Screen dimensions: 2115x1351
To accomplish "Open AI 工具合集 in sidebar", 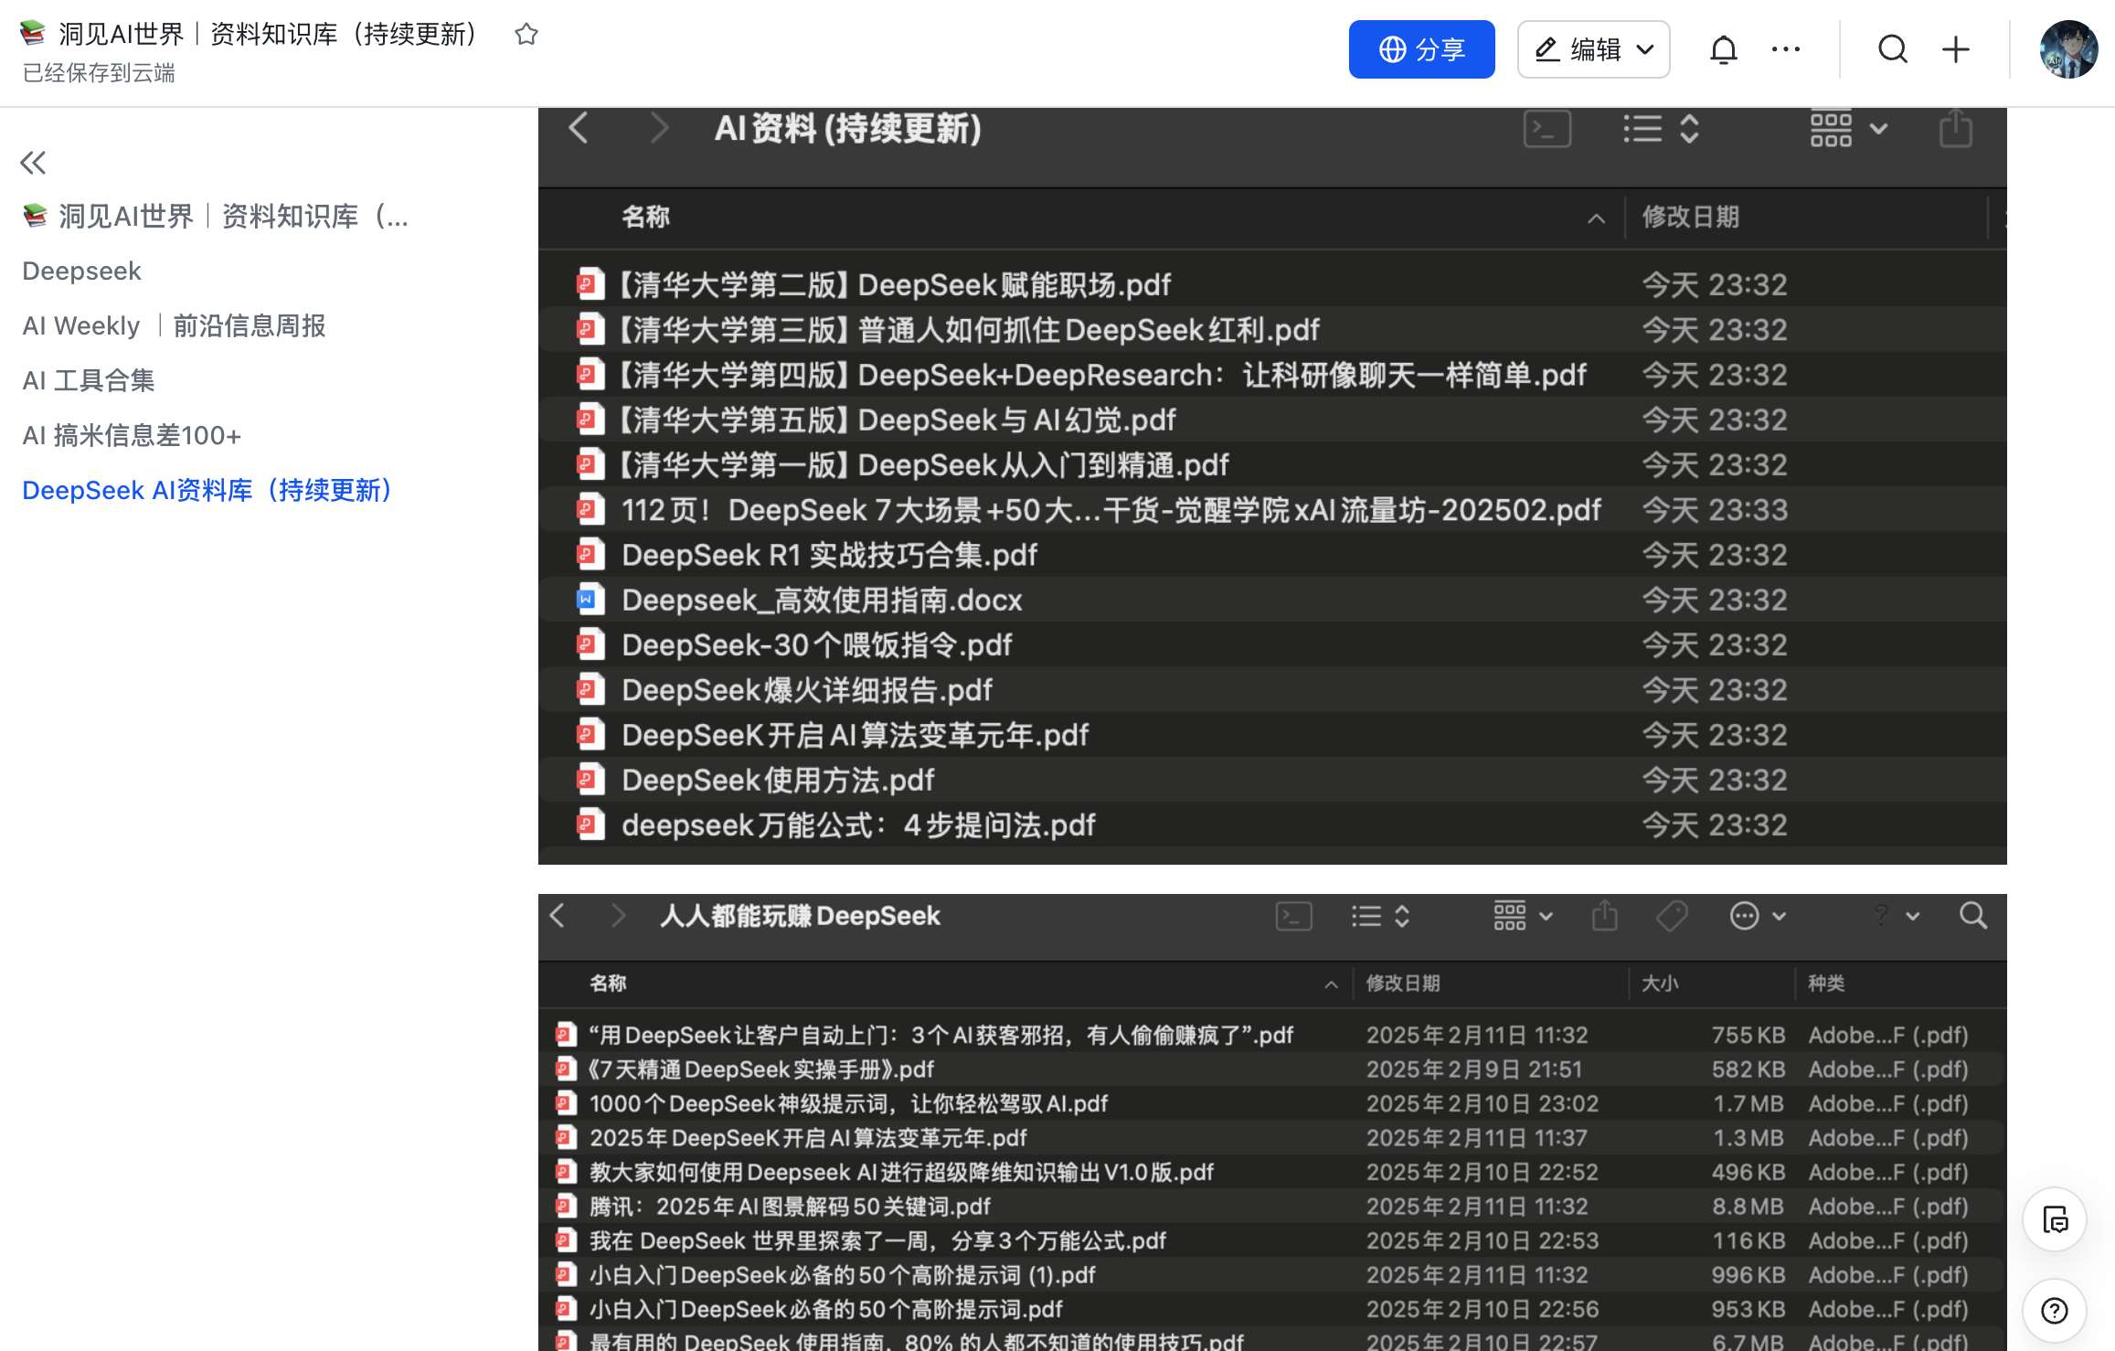I will 89,381.
